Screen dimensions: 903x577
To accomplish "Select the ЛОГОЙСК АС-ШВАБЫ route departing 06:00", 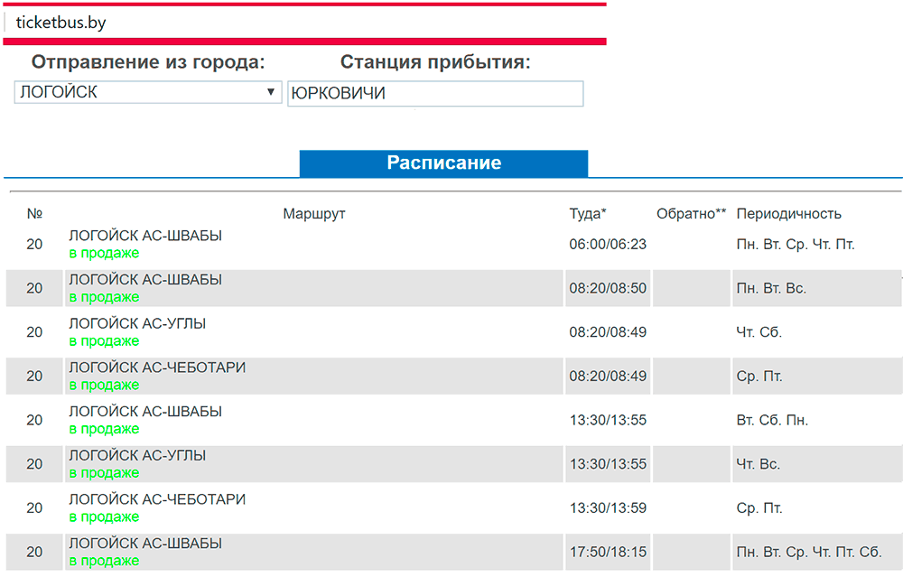I will pos(145,236).
